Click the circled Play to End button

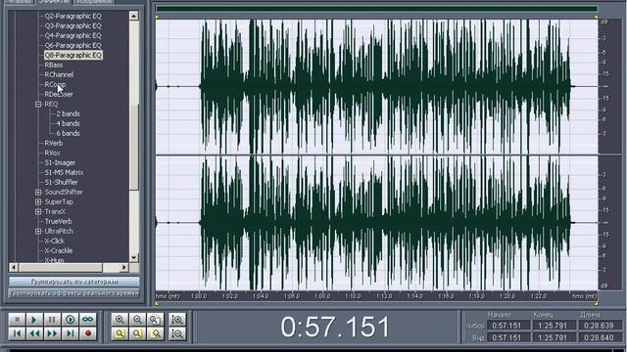70,320
